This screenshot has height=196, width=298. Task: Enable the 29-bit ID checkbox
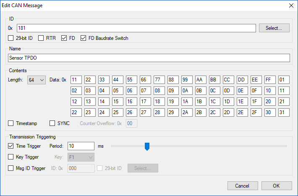(x=11, y=38)
